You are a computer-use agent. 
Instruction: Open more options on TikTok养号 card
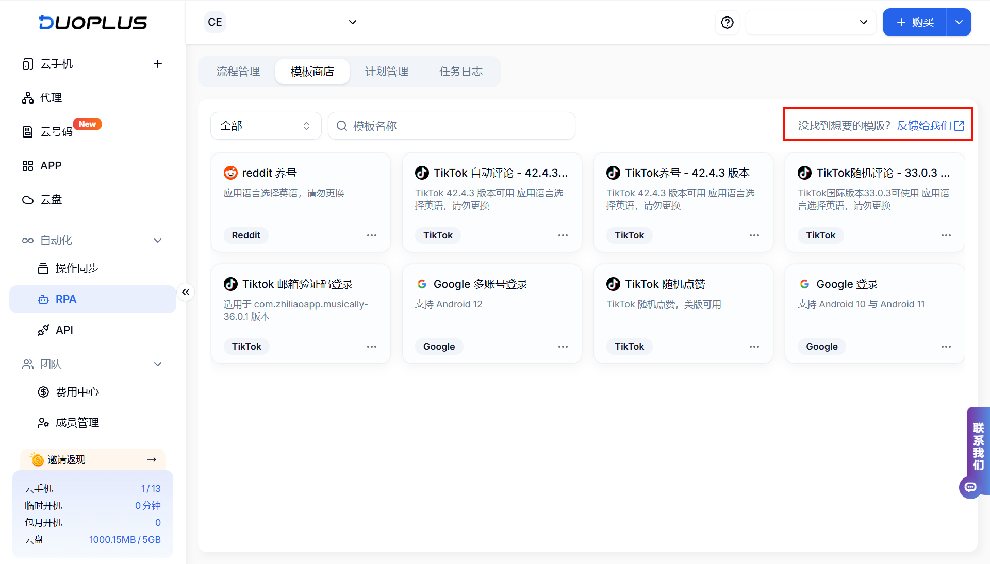pos(754,235)
